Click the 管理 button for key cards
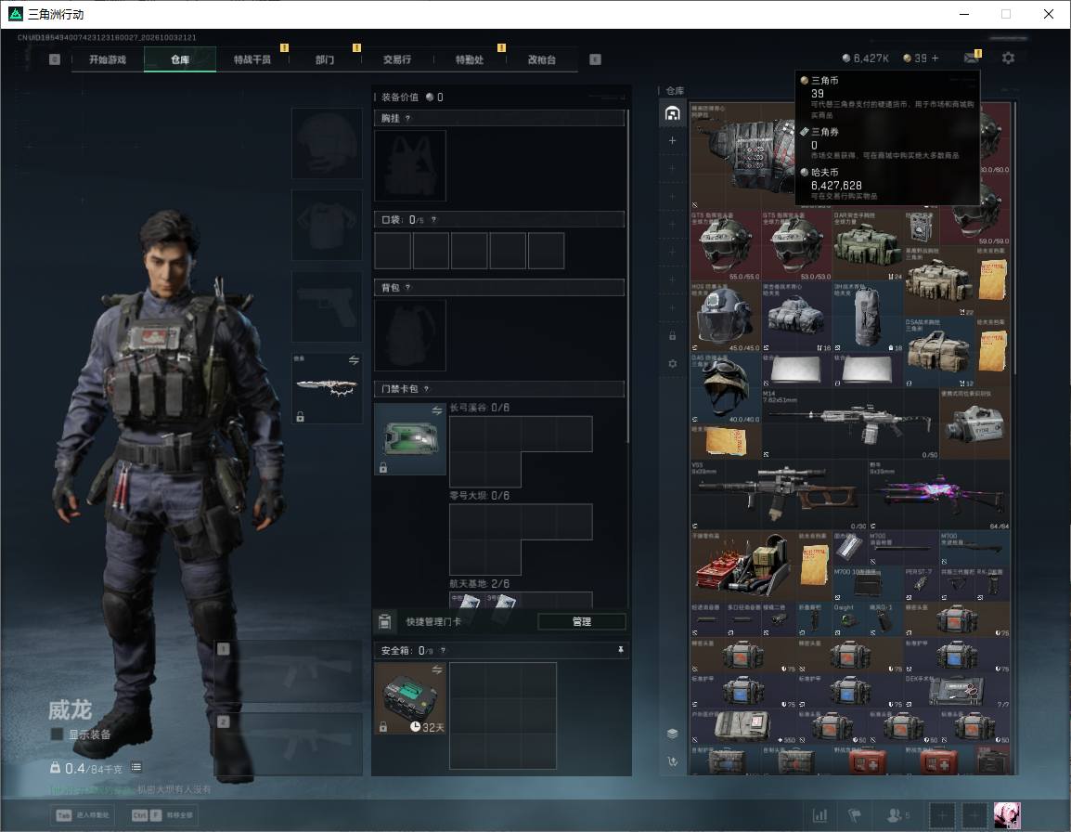This screenshot has width=1071, height=832. tap(581, 621)
